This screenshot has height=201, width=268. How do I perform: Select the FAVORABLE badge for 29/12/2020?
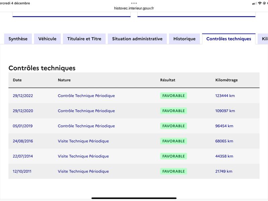pos(174,111)
